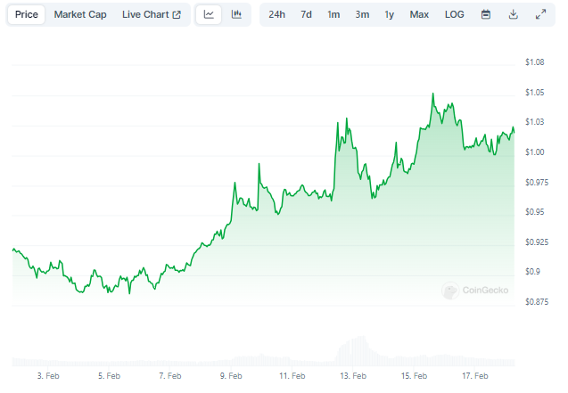Click the 5. Feb date label
The width and height of the screenshot is (568, 393).
click(x=109, y=376)
